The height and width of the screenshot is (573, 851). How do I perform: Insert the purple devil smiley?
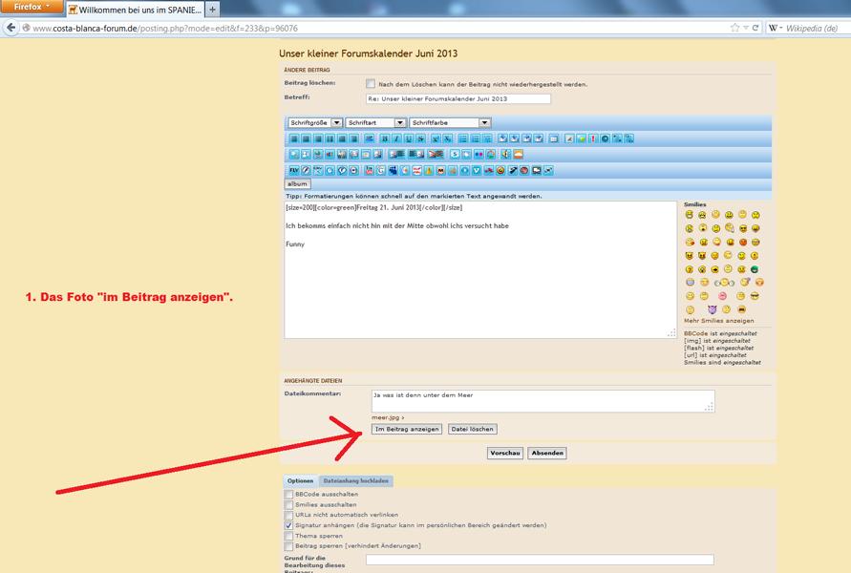coord(712,309)
